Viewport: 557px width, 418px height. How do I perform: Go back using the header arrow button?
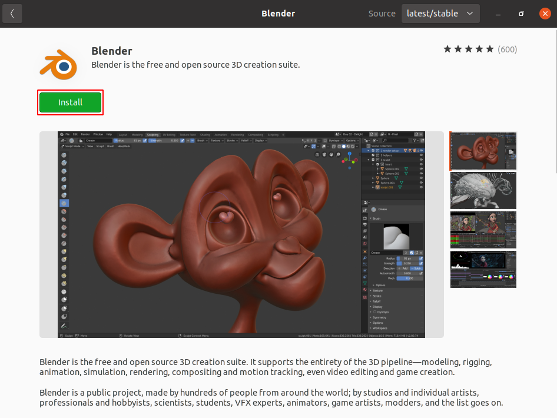click(12, 14)
